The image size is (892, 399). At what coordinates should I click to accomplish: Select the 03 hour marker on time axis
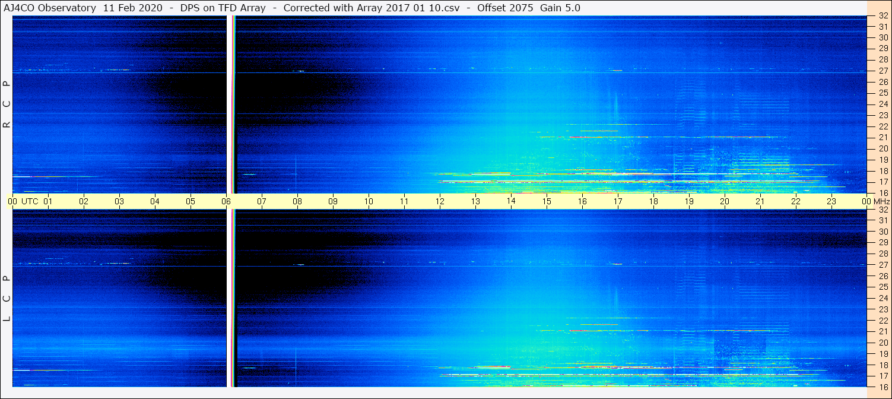119,201
